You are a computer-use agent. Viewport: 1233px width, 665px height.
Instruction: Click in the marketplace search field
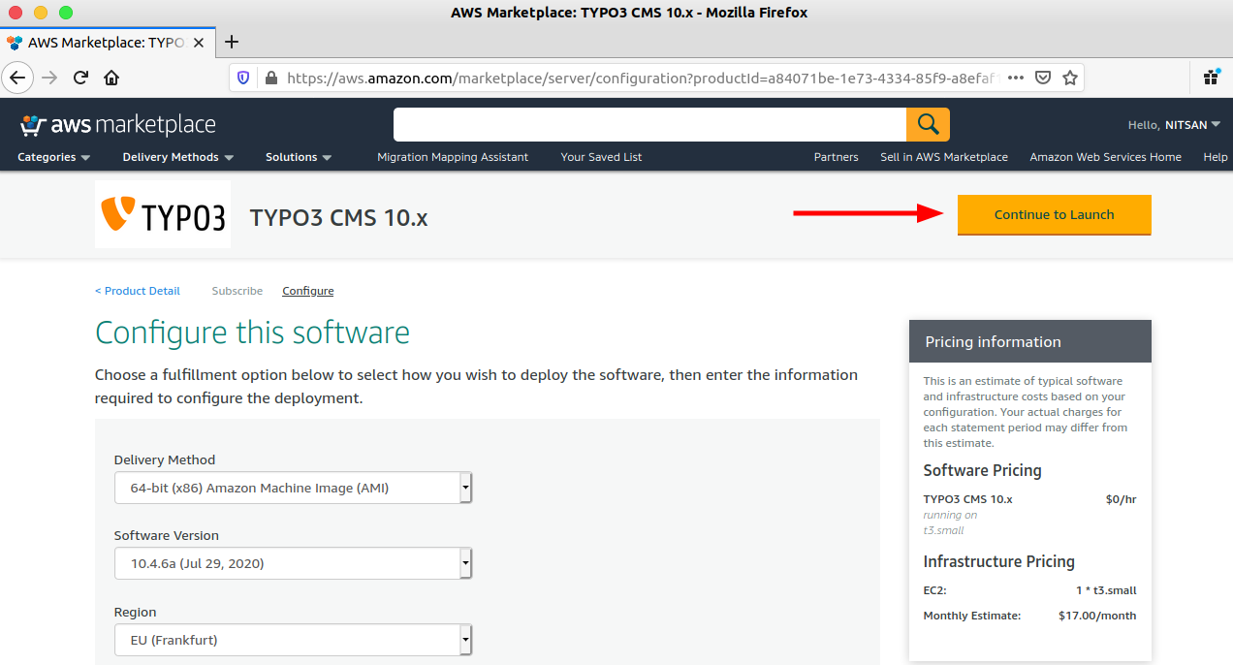(649, 124)
